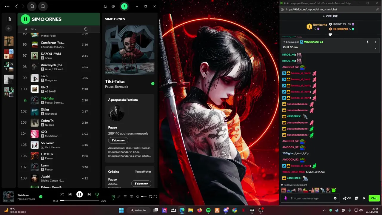The image size is (382, 215).
Task: Click Rechercher taskbar search box
Action: pos(138,210)
